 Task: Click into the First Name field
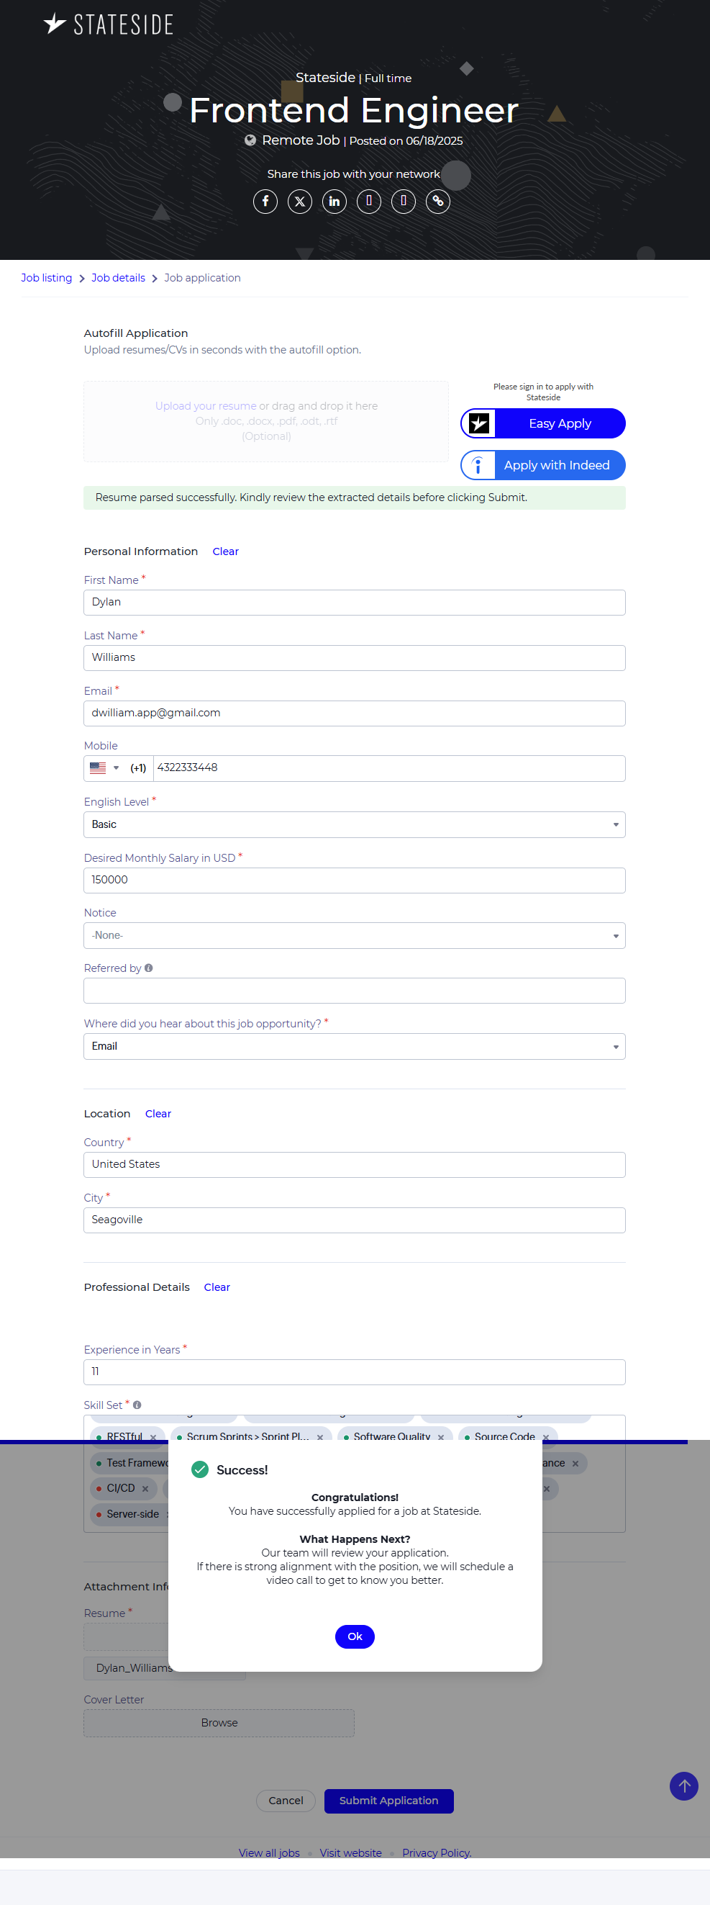click(355, 603)
